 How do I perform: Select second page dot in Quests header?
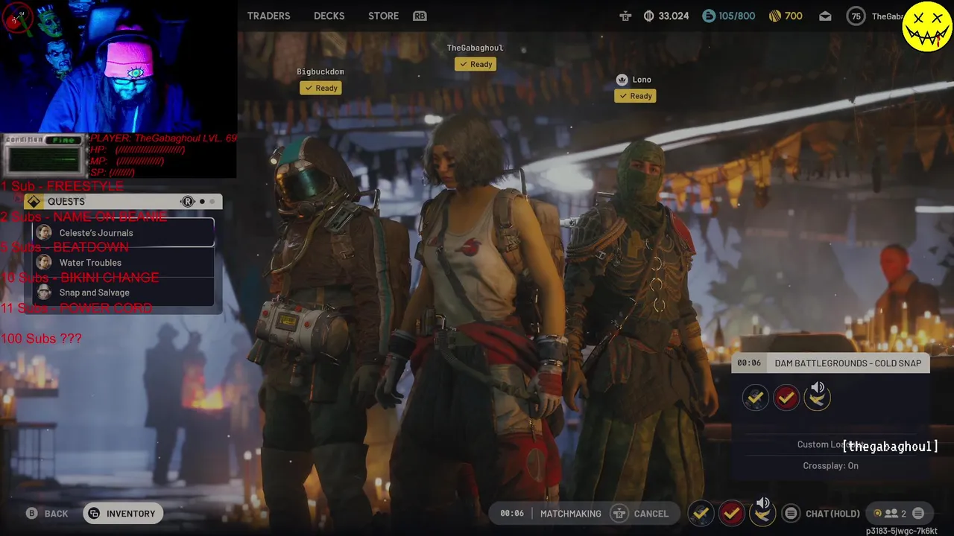tap(212, 202)
